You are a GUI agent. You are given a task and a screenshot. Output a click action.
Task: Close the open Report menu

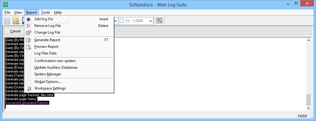pos(31,12)
